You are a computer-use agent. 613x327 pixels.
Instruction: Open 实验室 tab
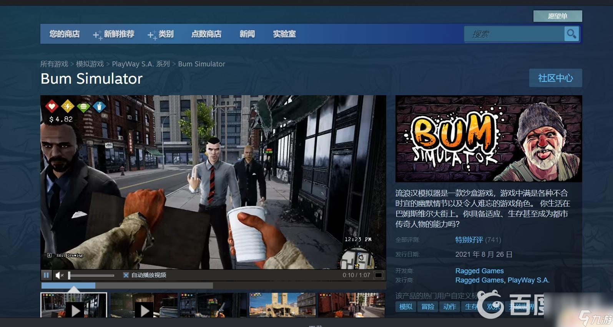284,34
